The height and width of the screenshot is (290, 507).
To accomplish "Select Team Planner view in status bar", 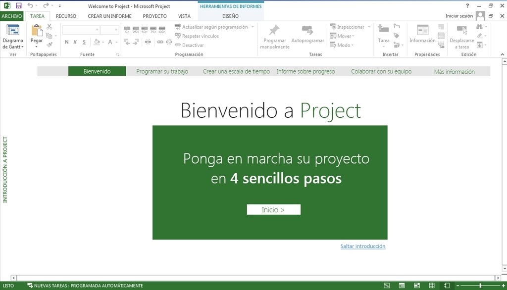I will [x=417, y=285].
